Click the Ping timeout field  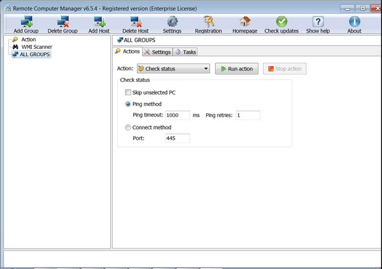(x=178, y=115)
